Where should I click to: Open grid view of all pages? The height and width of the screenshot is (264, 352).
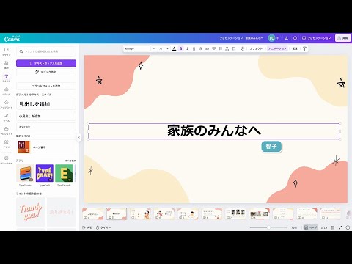(x=333, y=227)
